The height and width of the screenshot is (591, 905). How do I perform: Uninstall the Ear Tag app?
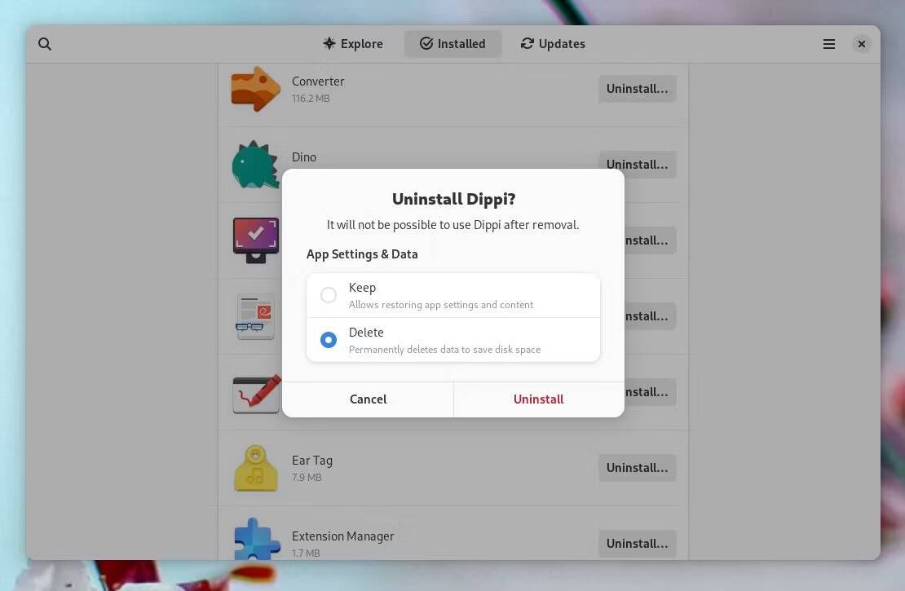(638, 468)
